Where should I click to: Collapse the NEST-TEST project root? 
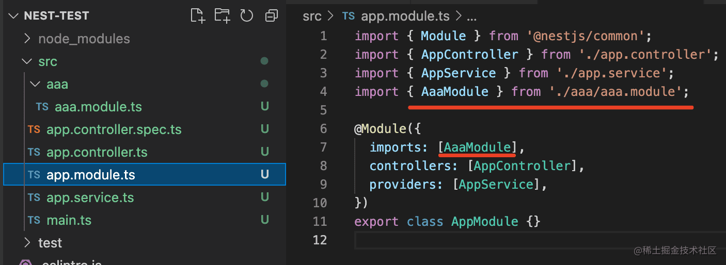coord(14,16)
